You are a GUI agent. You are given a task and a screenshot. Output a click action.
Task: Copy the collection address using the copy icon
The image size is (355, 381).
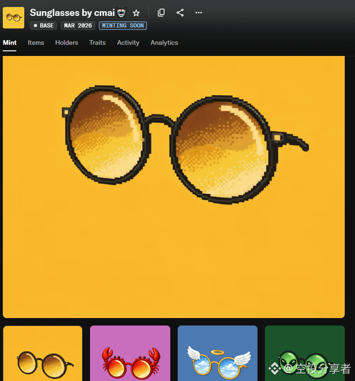161,13
